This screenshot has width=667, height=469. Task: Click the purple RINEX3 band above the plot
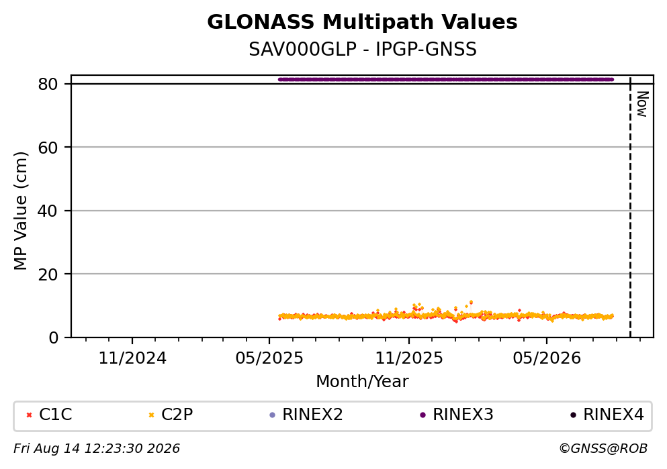446,79
